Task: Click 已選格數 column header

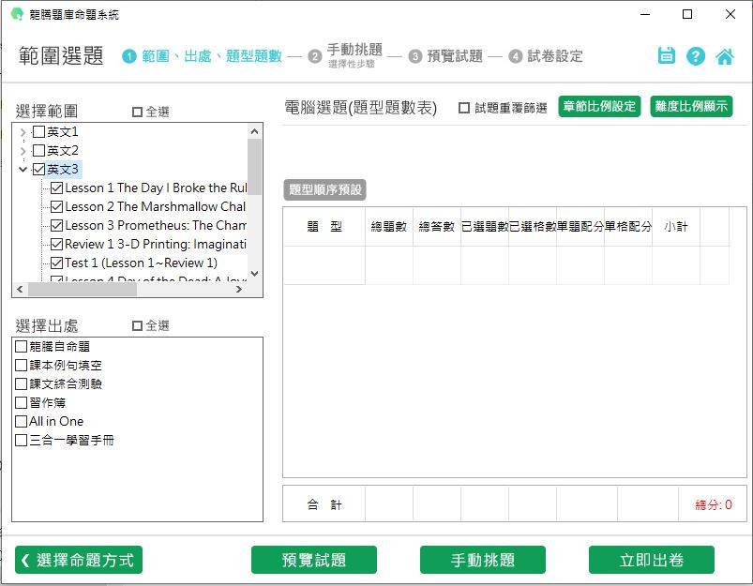Action: pos(533,227)
